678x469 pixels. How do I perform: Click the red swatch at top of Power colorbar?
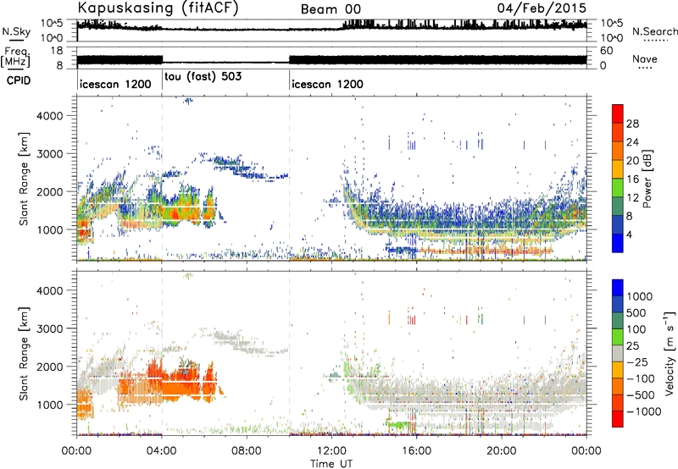[x=618, y=114]
